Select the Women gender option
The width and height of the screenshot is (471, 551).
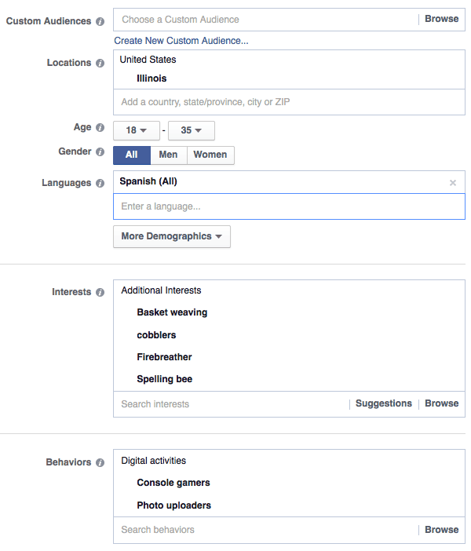210,155
